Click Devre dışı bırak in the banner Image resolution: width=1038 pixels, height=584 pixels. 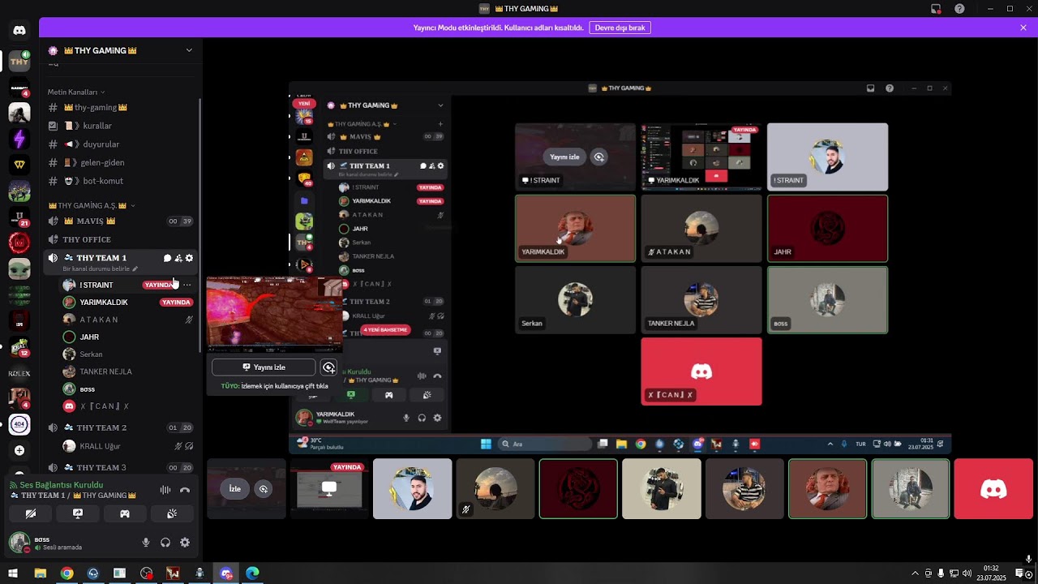pos(620,28)
